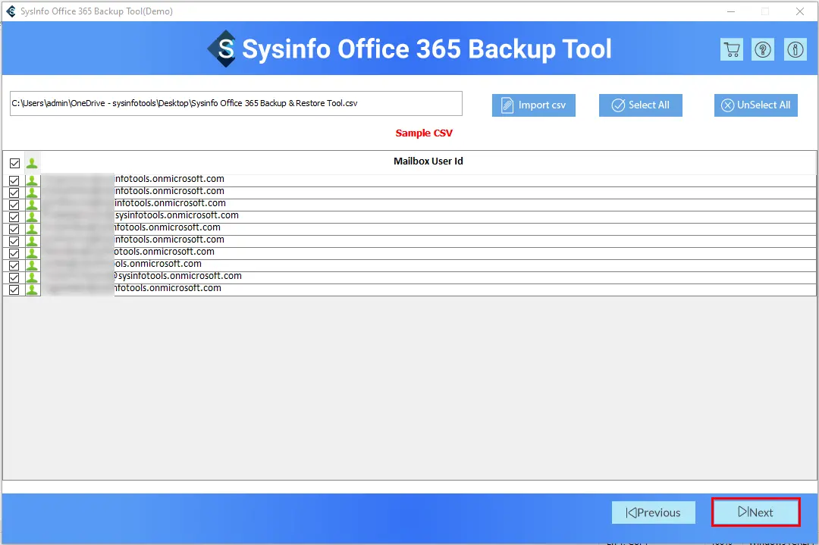
Task: Uncheck the fourth mailbox row checkbox
Action: [x=14, y=217]
